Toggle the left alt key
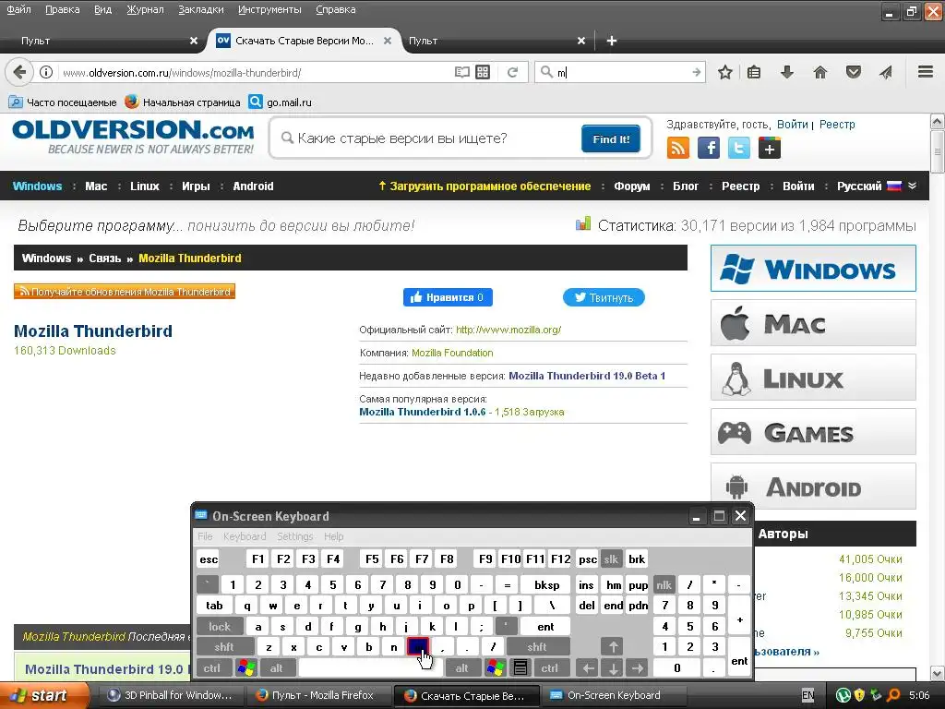The image size is (945, 709). point(277,668)
